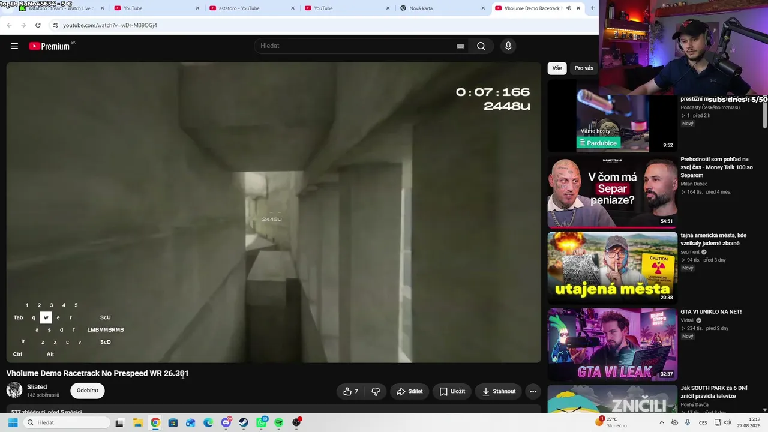Open Task View on the taskbar
This screenshot has height=432, width=768.
(119, 422)
